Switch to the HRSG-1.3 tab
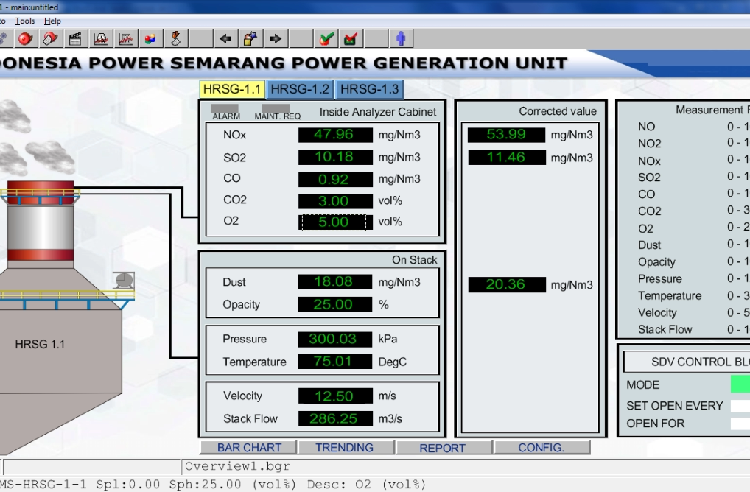This screenshot has width=750, height=492. click(x=369, y=89)
